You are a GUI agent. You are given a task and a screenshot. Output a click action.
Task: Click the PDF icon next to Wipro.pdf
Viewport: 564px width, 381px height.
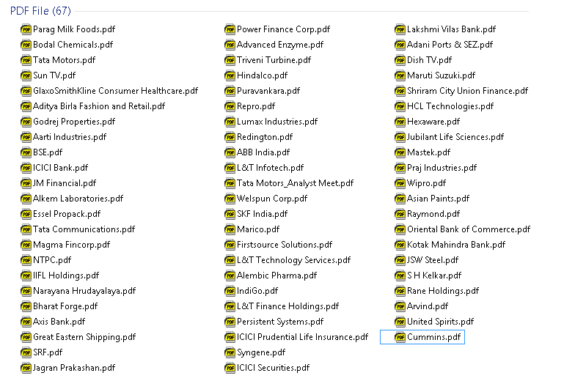coord(400,183)
